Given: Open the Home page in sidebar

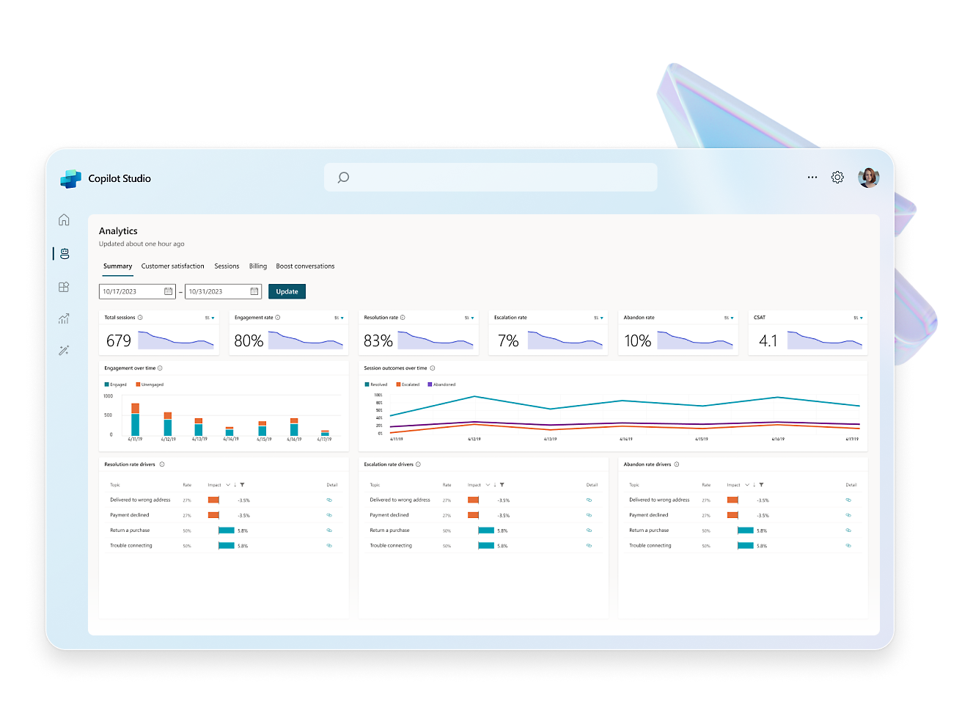Looking at the screenshot, I should [x=64, y=220].
